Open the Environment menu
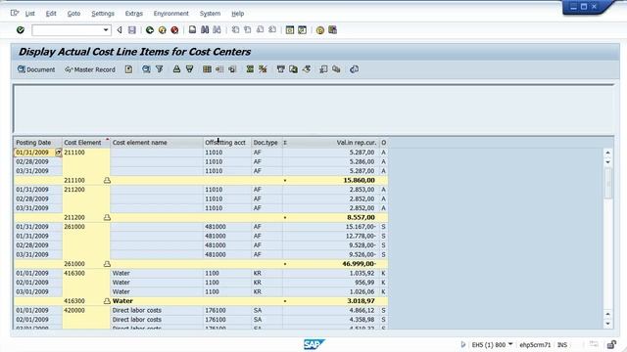Viewport: 627px width, 352px height. coord(170,14)
